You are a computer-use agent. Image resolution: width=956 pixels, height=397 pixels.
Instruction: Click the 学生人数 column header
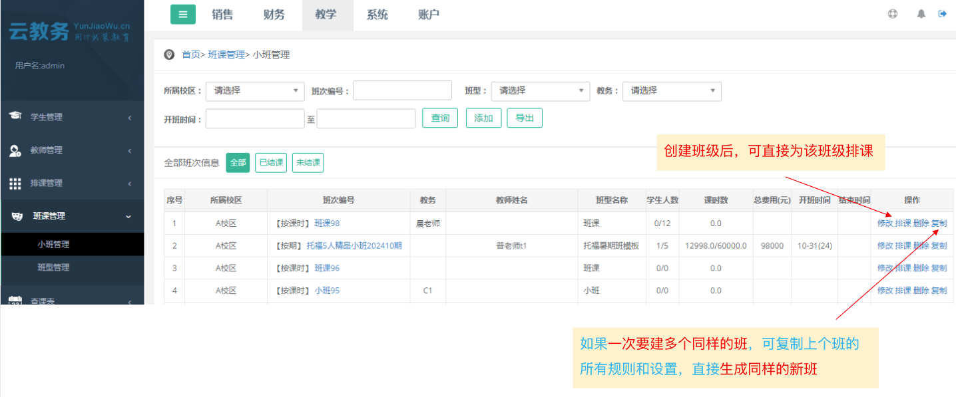662,200
